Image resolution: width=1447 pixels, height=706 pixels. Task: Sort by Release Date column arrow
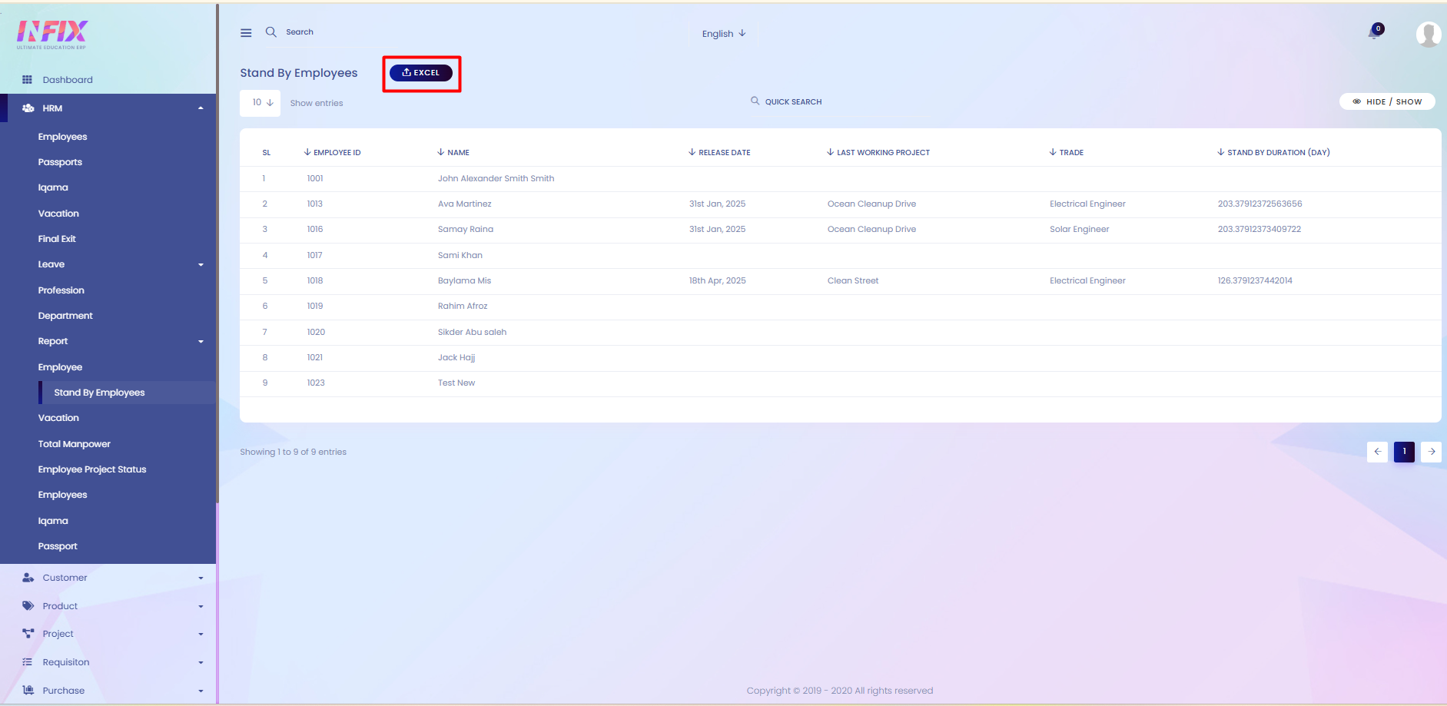click(x=692, y=152)
